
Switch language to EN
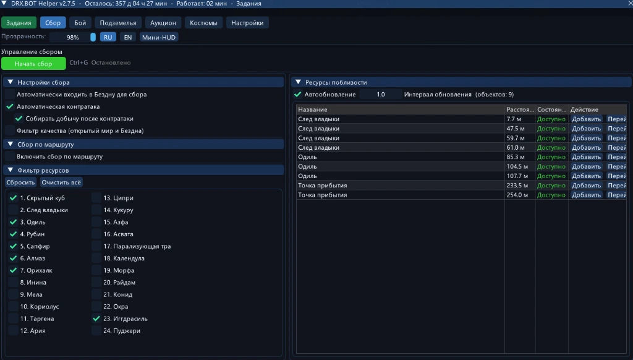click(x=127, y=37)
